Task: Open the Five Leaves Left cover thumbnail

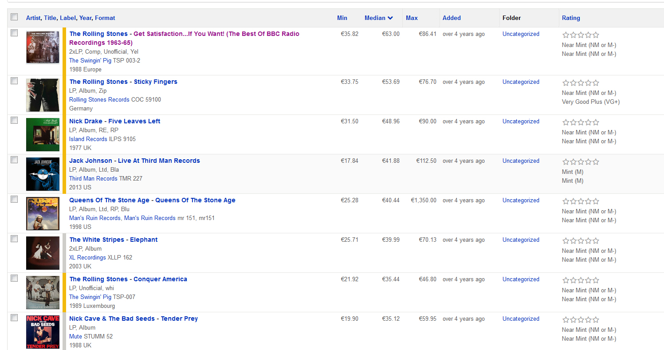Action: pyautogui.click(x=43, y=135)
